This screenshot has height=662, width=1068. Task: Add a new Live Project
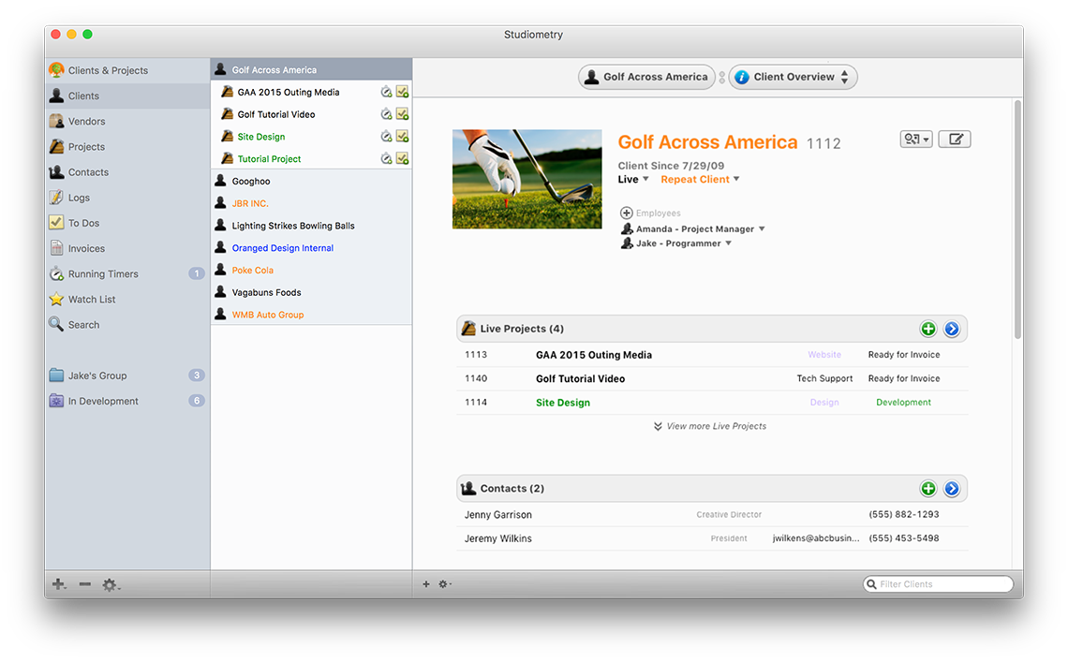pos(928,329)
